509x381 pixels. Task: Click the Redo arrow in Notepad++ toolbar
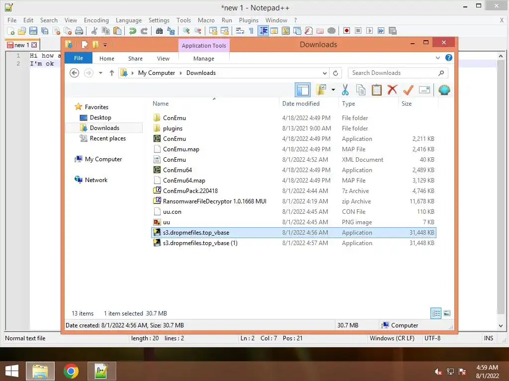144,31
